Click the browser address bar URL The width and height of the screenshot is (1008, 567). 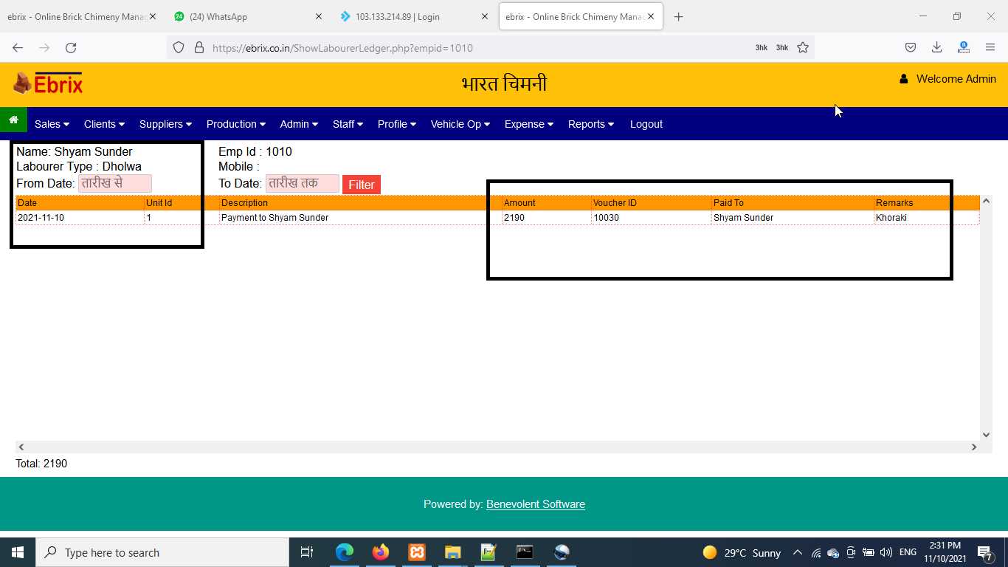(x=342, y=48)
